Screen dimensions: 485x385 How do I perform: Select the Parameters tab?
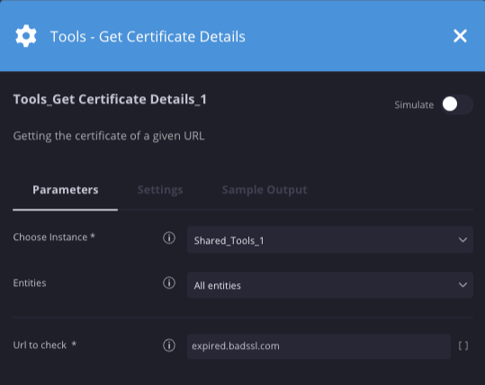click(66, 190)
